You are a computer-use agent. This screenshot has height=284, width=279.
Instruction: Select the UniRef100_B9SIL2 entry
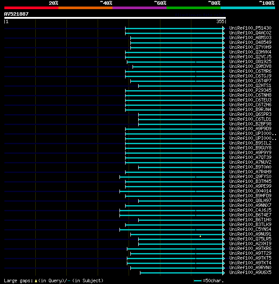pos(250,143)
